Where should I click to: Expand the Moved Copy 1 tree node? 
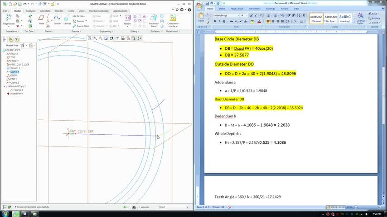(x=4, y=86)
